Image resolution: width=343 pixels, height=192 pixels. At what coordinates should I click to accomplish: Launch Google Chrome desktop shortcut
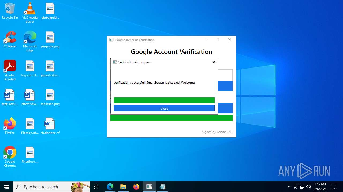(x=10, y=157)
